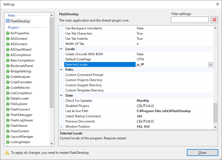Expand the Window Position property
The width and height of the screenshot is (222, 160).
[x=61, y=127]
